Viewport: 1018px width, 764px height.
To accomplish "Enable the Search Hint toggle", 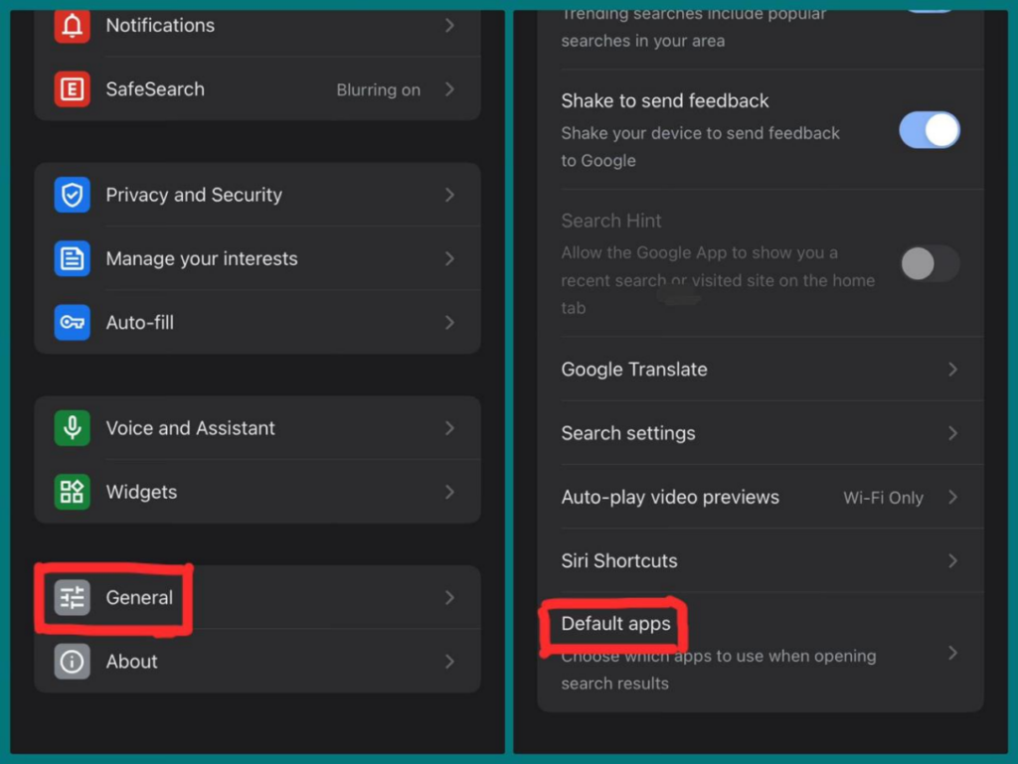I will pyautogui.click(x=930, y=264).
